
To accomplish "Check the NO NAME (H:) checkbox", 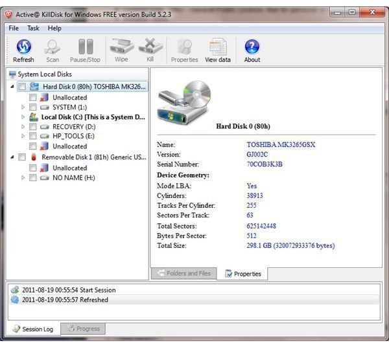I will pyautogui.click(x=33, y=177).
